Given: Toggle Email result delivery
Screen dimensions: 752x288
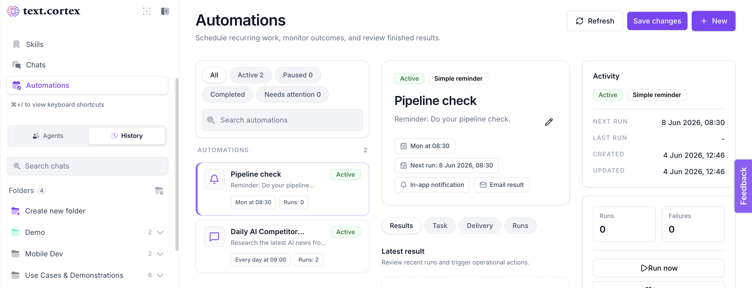Looking at the screenshot, I should (502, 185).
